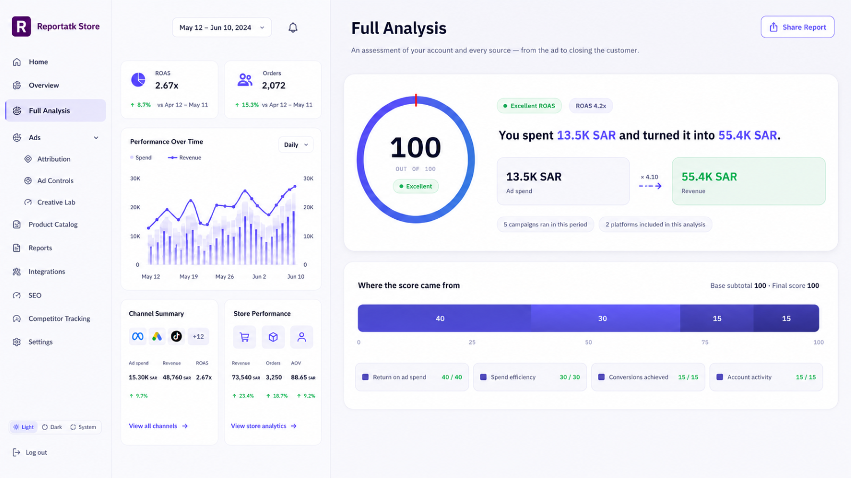Click the product box icon in Store Performance

click(273, 337)
